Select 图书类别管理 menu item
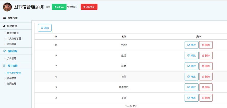The width and height of the screenshot is (227, 108). 14,73
